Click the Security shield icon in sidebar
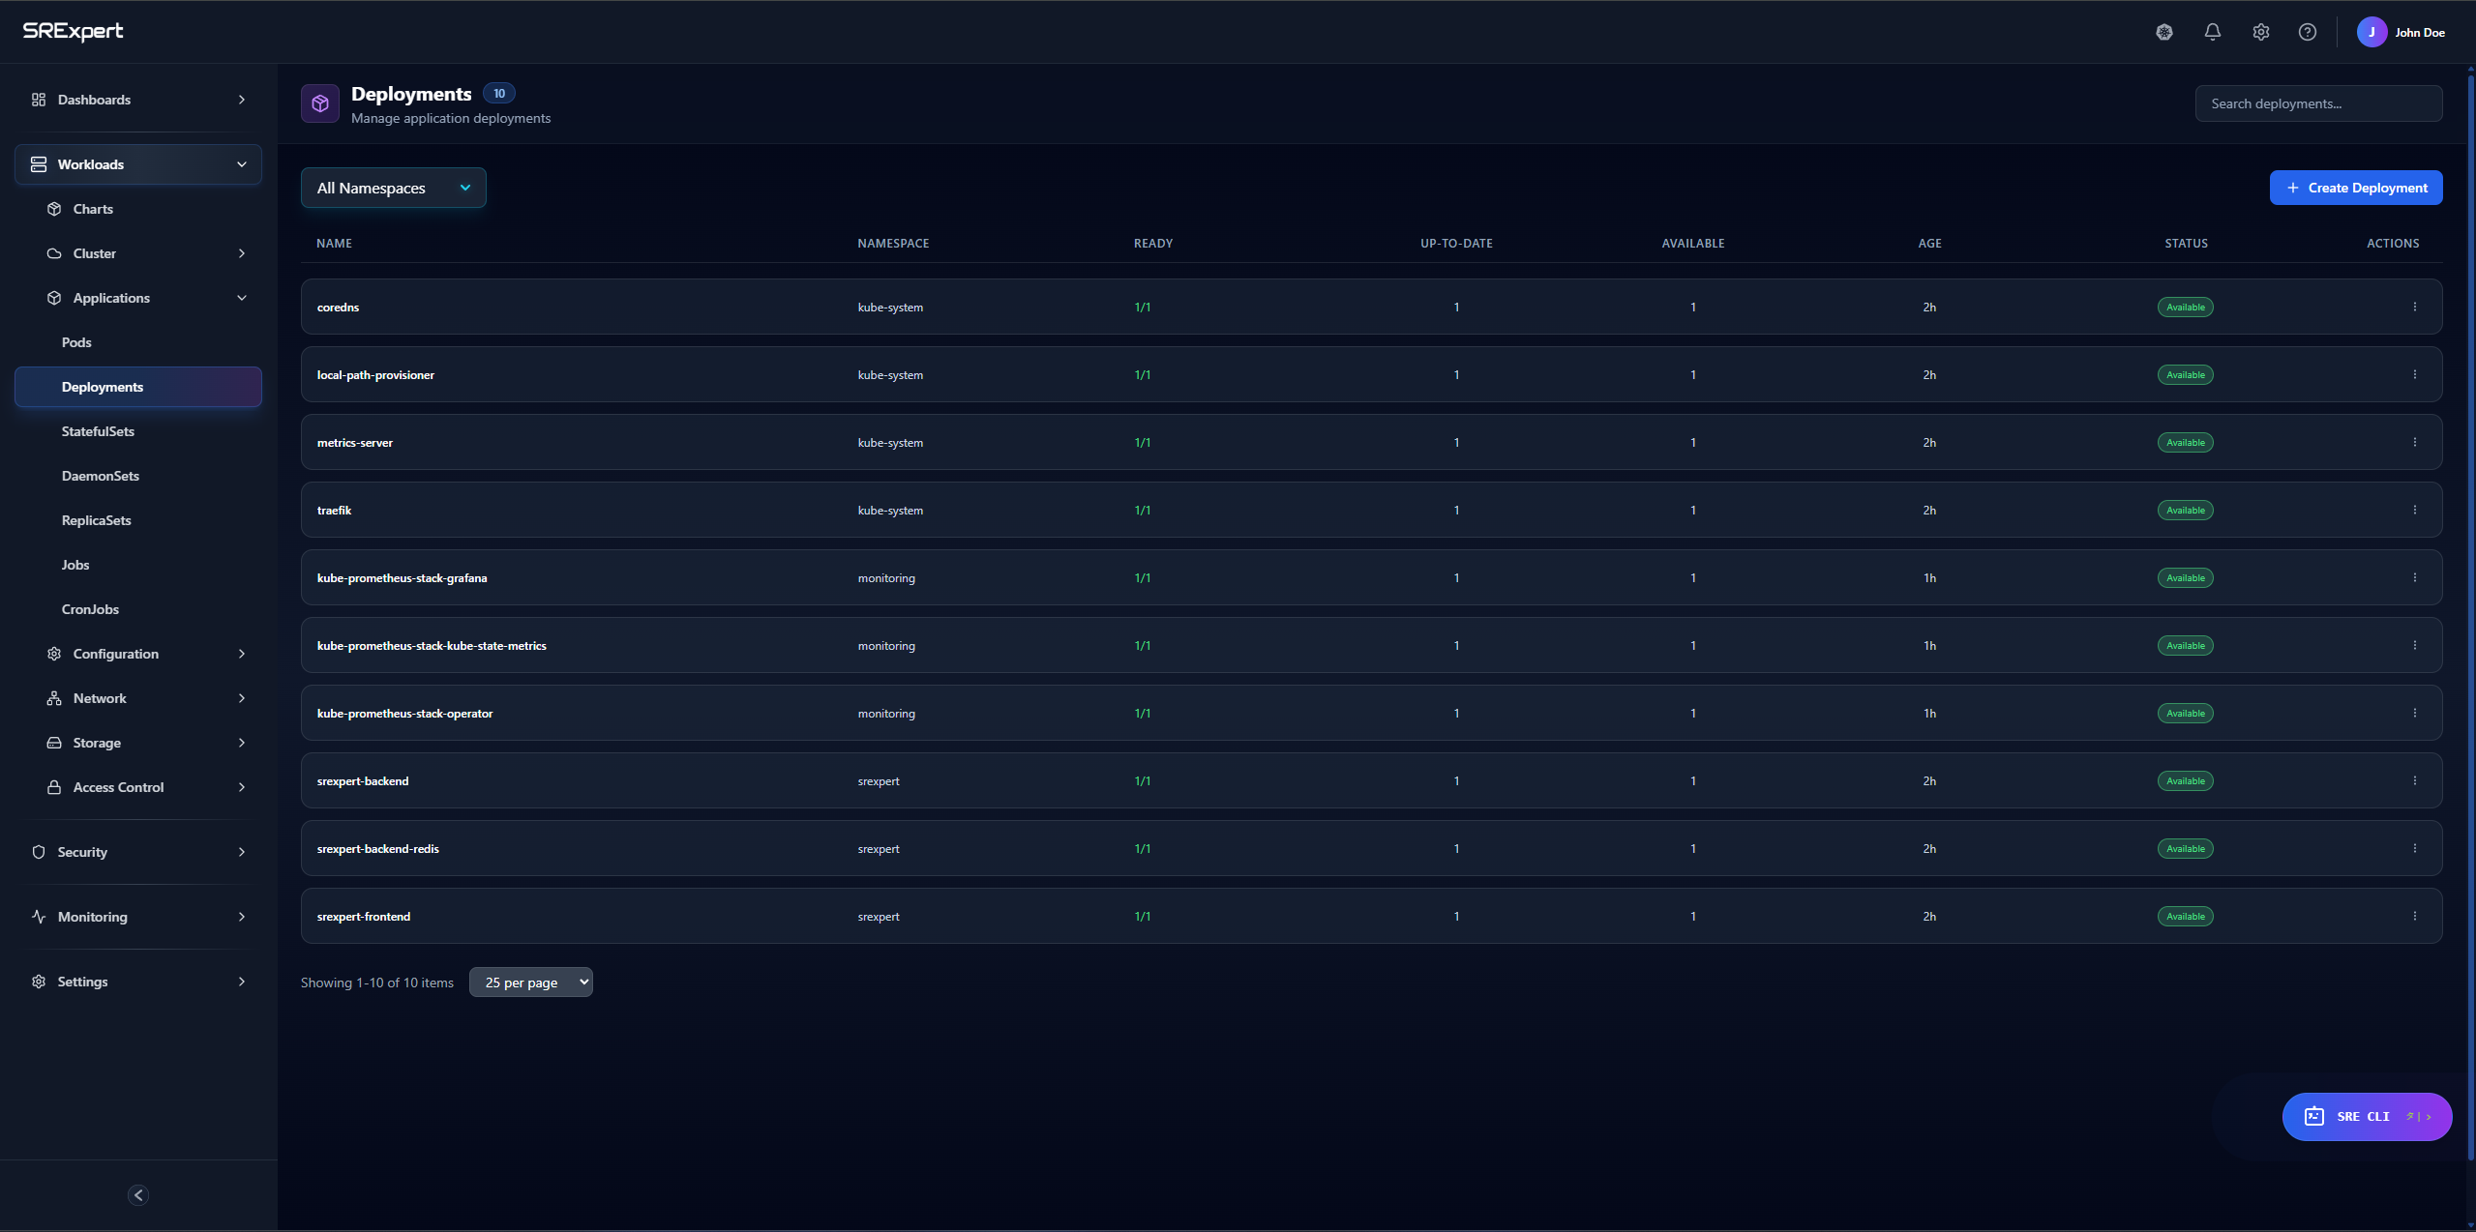Image resolution: width=2476 pixels, height=1232 pixels. [38, 852]
